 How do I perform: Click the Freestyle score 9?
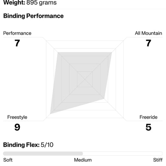tap(17, 127)
